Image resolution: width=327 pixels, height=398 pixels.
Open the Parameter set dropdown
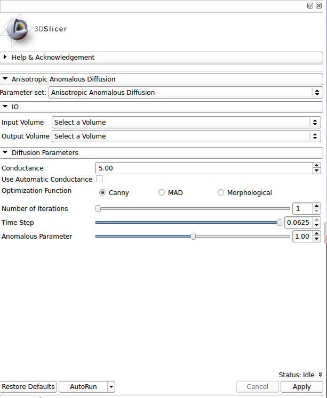click(x=185, y=93)
